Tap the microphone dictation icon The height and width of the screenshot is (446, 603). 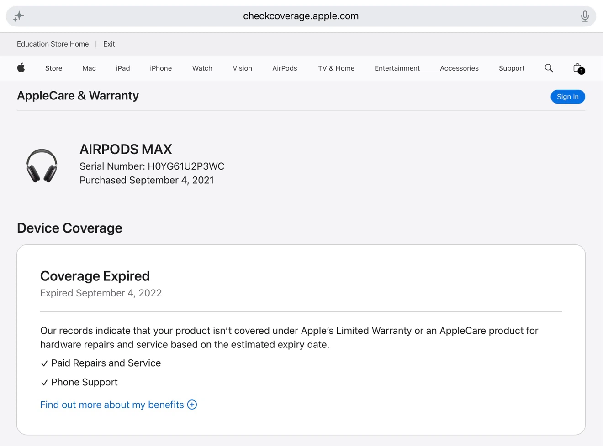585,16
